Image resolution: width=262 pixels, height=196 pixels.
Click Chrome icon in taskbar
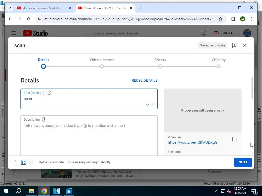pyautogui.click(x=44, y=191)
